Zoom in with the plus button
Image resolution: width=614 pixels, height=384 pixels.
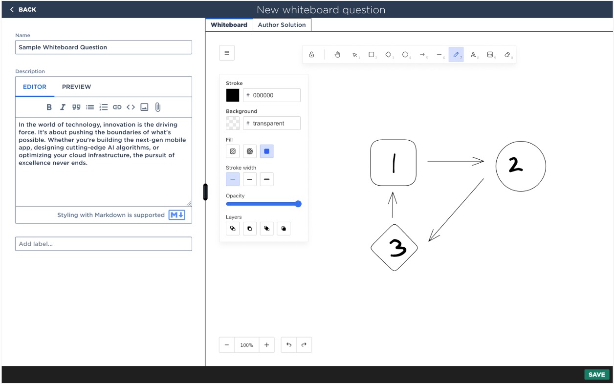(x=266, y=345)
